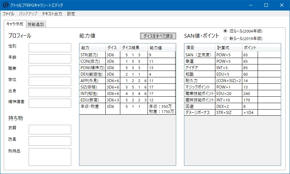
Task: Open the ファイル menu
Action: coord(8,14)
